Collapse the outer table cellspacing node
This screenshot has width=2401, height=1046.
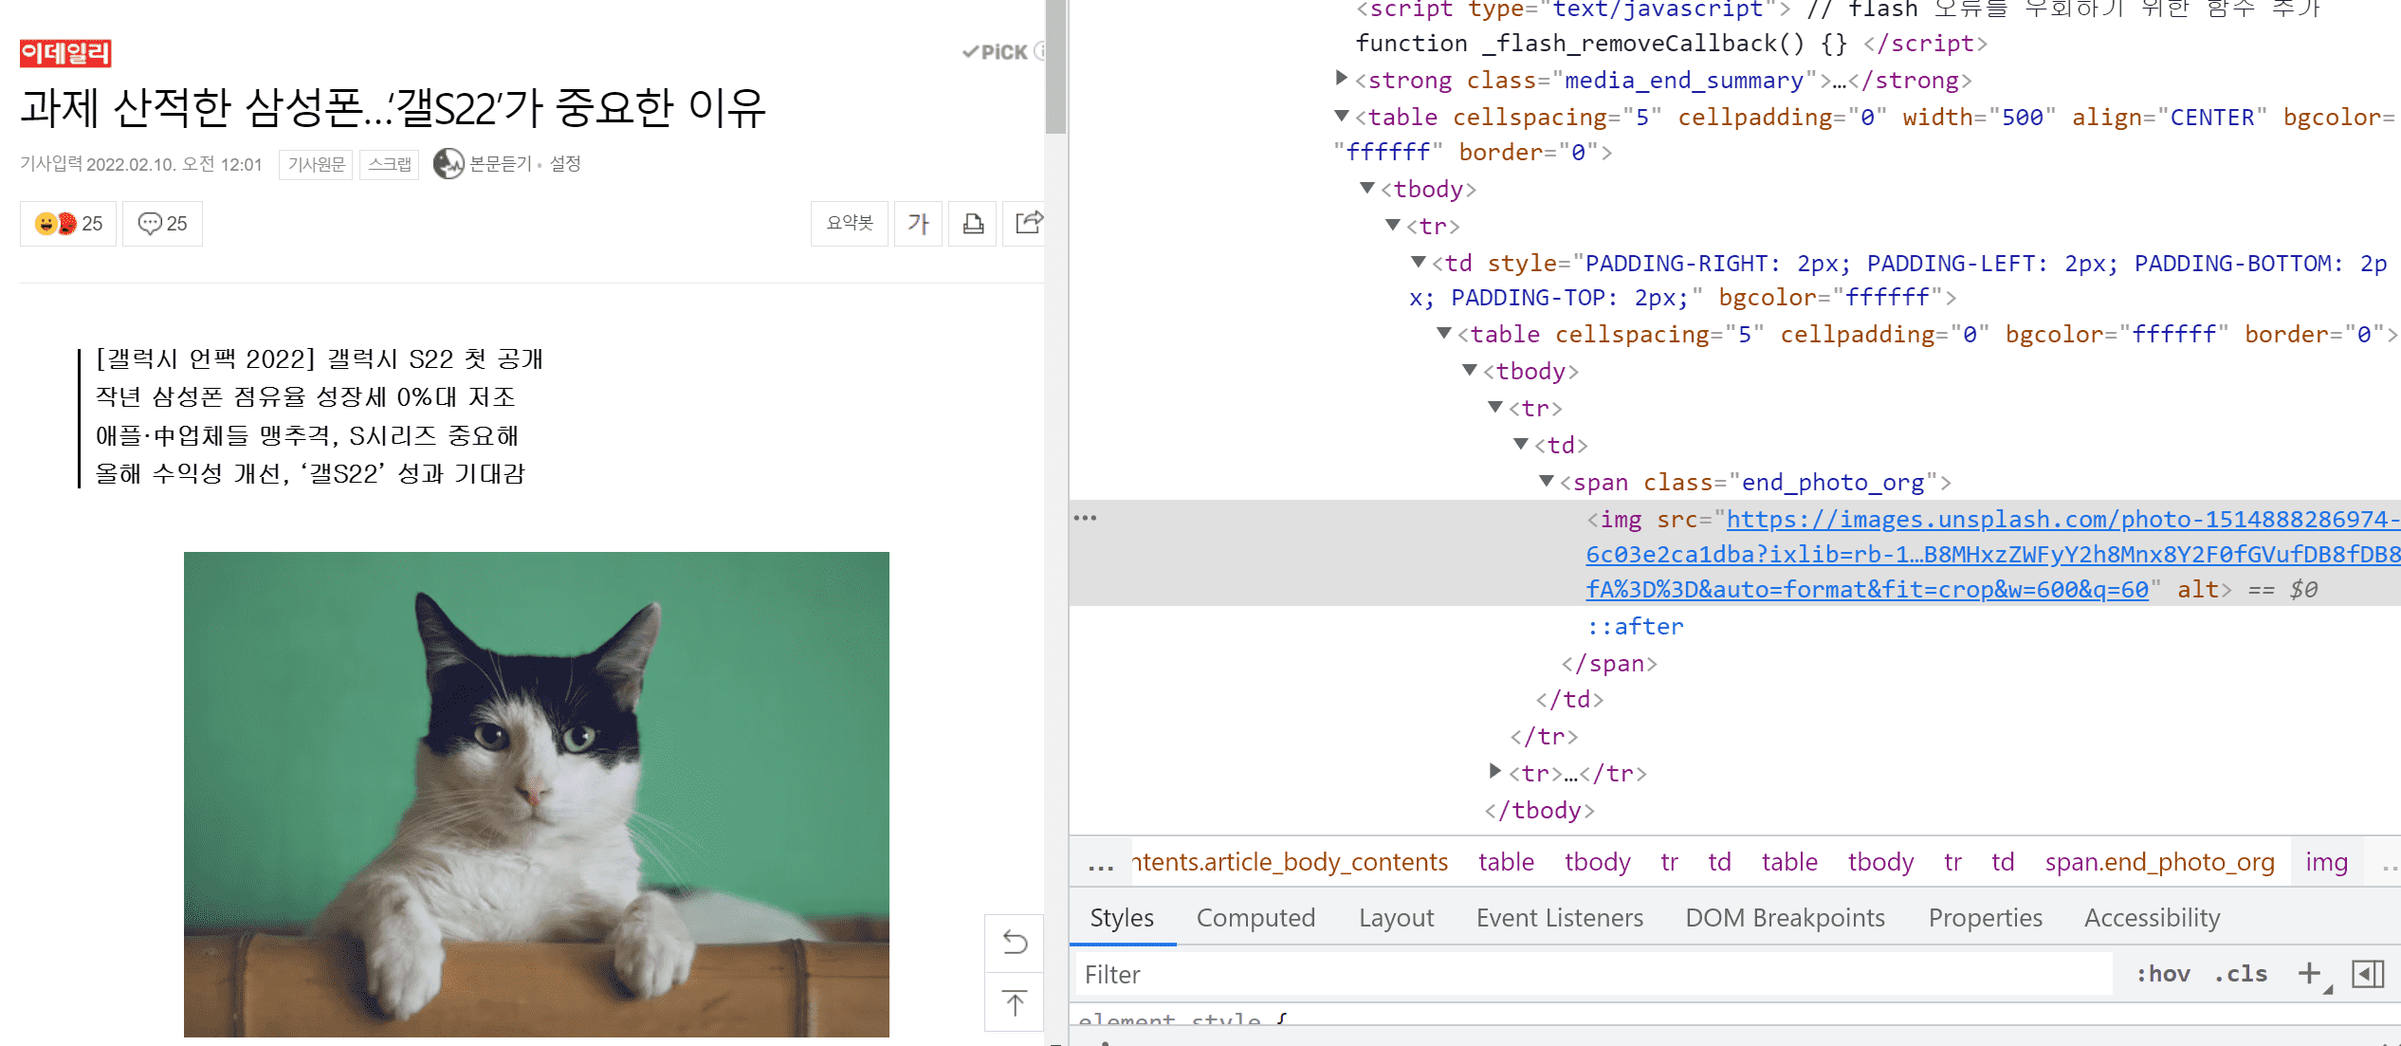(x=1341, y=116)
